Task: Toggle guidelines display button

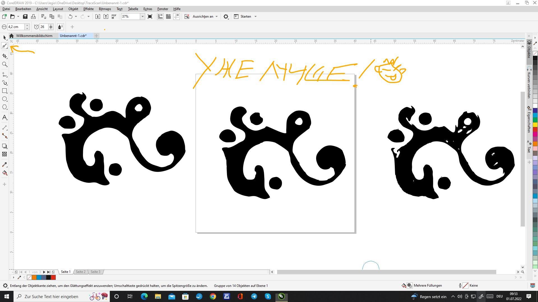Action: click(x=177, y=16)
